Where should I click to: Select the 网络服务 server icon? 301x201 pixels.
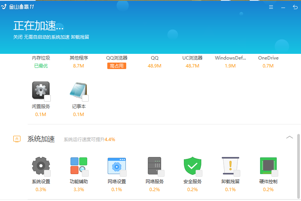pyautogui.click(x=154, y=166)
